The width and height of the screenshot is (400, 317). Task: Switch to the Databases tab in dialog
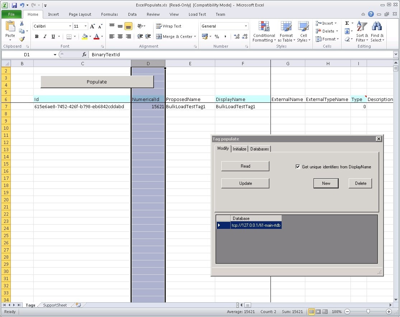(x=259, y=149)
